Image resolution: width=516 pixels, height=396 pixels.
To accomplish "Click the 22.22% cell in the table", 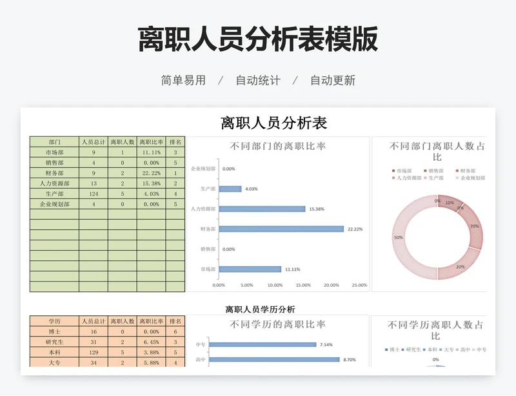I will pos(152,172).
